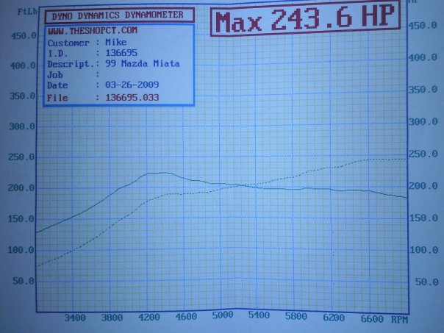This screenshot has height=333, width=444.
Task: Click the 'Max 243.6 HP' readout
Action: (x=305, y=18)
